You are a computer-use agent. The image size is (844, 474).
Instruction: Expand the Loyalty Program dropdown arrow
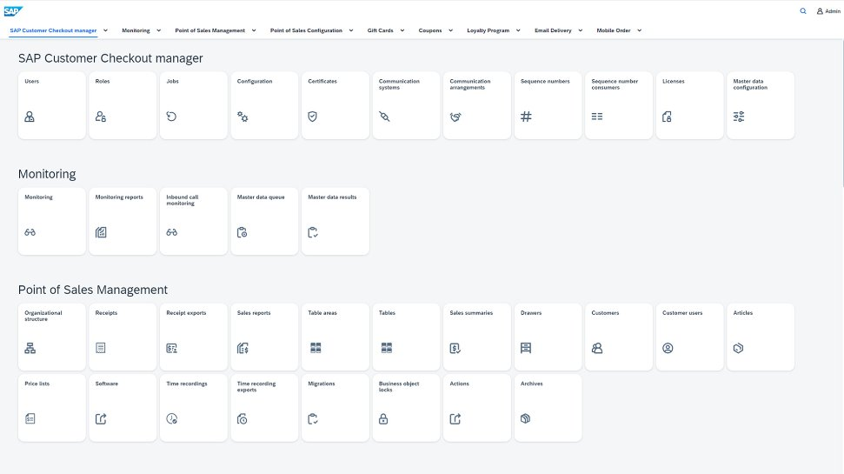tap(518, 30)
